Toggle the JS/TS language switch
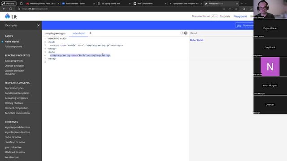The height and width of the screenshot is (161, 287). 184,33
